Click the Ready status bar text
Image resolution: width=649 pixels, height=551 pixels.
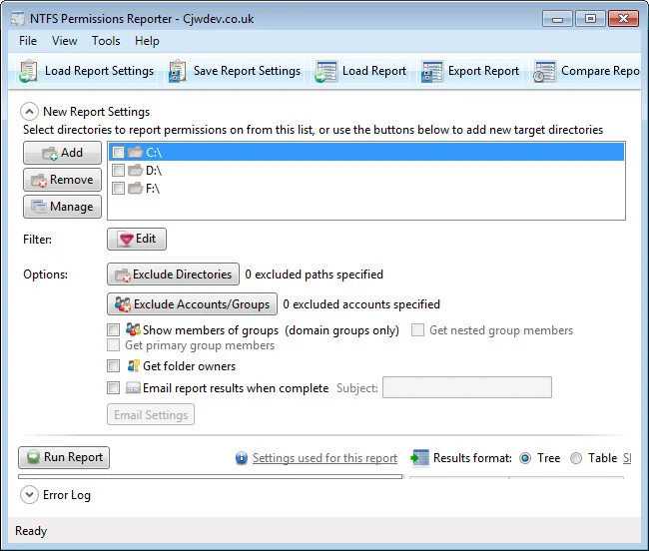pyautogui.click(x=31, y=531)
